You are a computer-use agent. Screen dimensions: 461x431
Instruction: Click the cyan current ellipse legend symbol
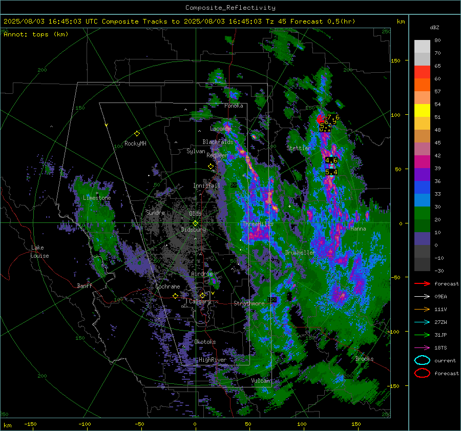coord(422,360)
